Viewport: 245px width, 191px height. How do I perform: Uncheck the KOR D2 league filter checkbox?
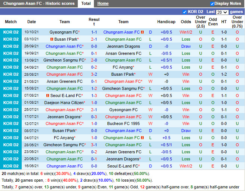184,12
